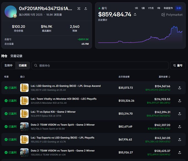Share the Top Esports vs LGD Gaming result
188x161 pixels.
[179, 139]
